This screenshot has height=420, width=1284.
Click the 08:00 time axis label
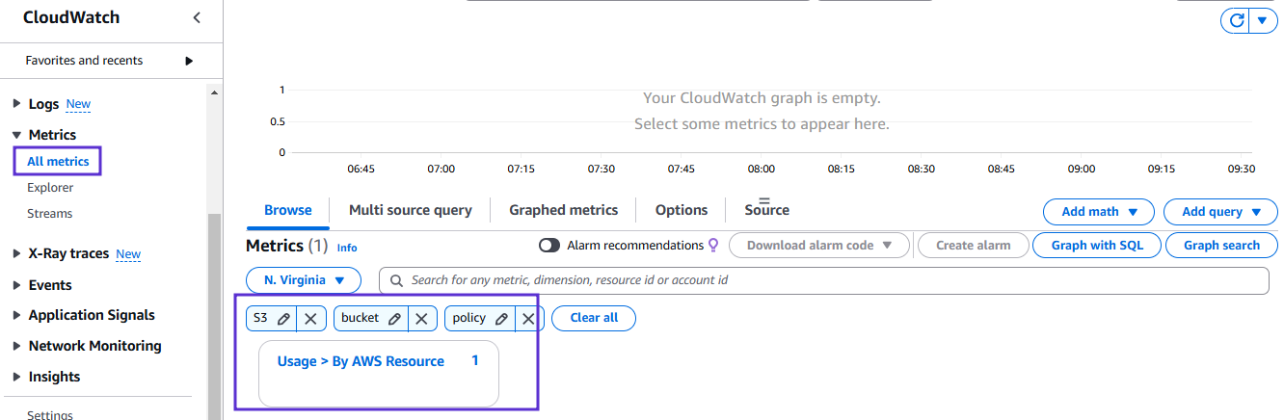pos(761,169)
